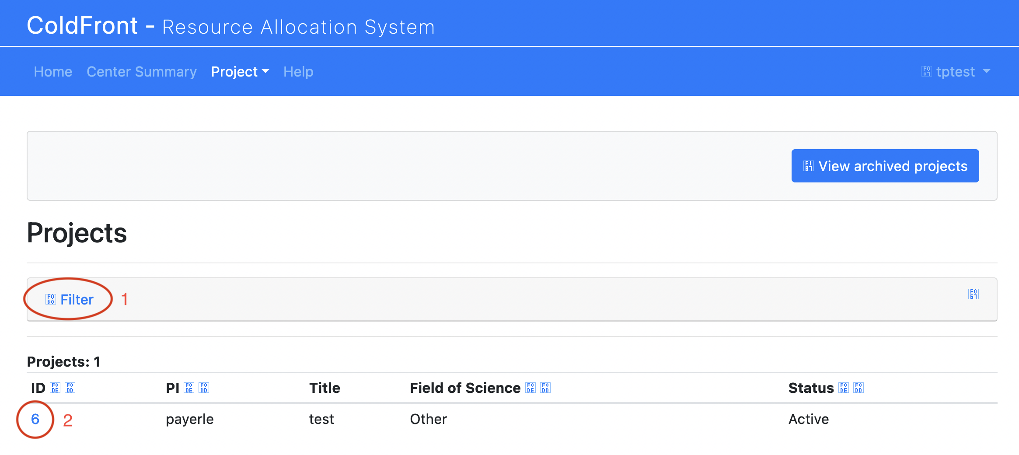Click the Active status cell

tap(809, 419)
